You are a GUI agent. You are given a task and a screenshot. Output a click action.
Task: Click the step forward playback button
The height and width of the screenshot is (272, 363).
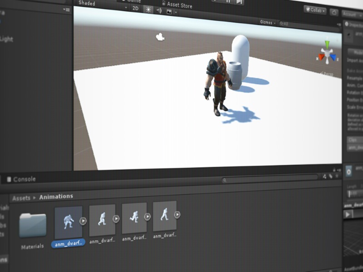coord(239,2)
